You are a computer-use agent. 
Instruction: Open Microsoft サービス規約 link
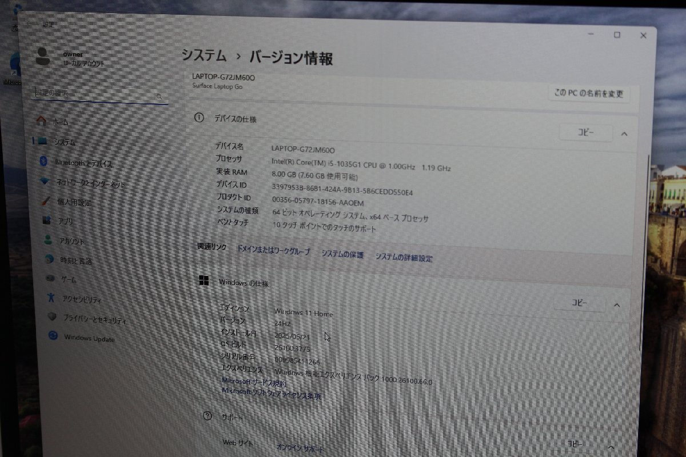coord(254,382)
